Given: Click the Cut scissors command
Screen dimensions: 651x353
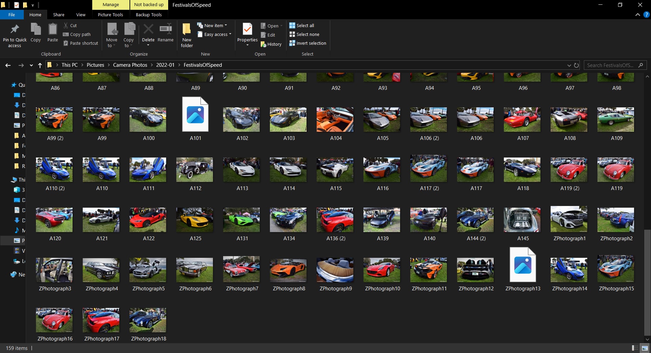Looking at the screenshot, I should pos(70,25).
